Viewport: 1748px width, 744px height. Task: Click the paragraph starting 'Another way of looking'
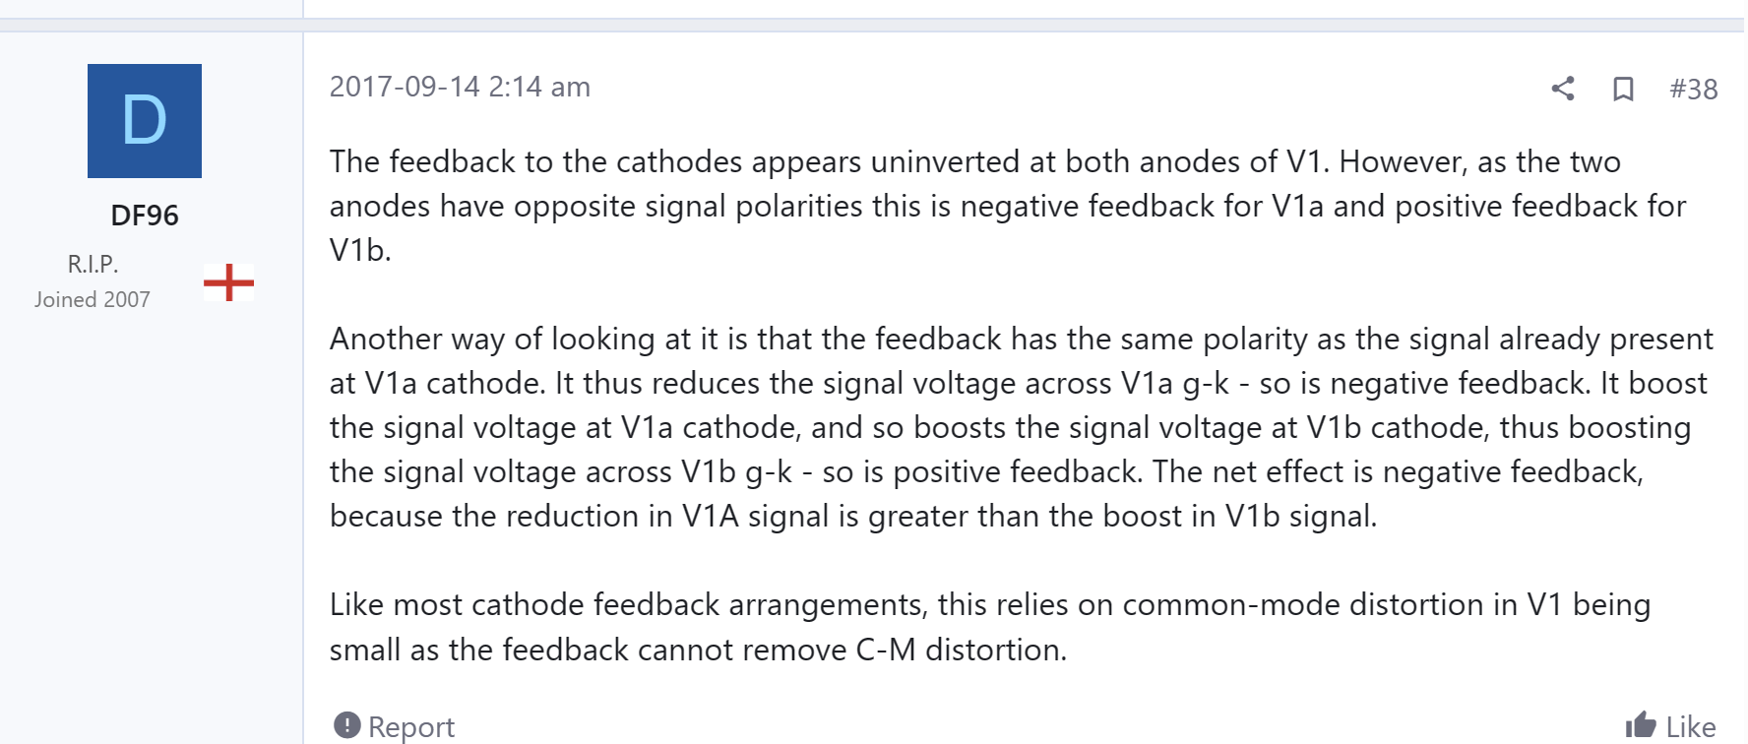[x=1022, y=427]
